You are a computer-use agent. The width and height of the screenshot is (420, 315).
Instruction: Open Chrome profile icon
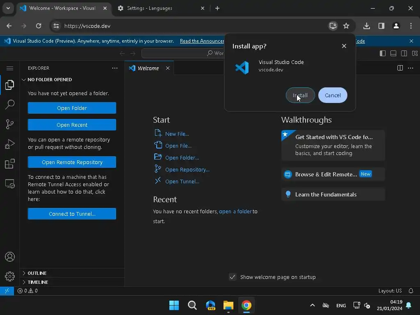coord(396,26)
